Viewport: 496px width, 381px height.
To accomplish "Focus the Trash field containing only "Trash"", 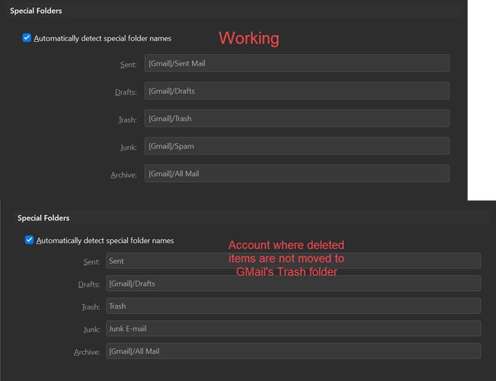I will pyautogui.click(x=293, y=306).
